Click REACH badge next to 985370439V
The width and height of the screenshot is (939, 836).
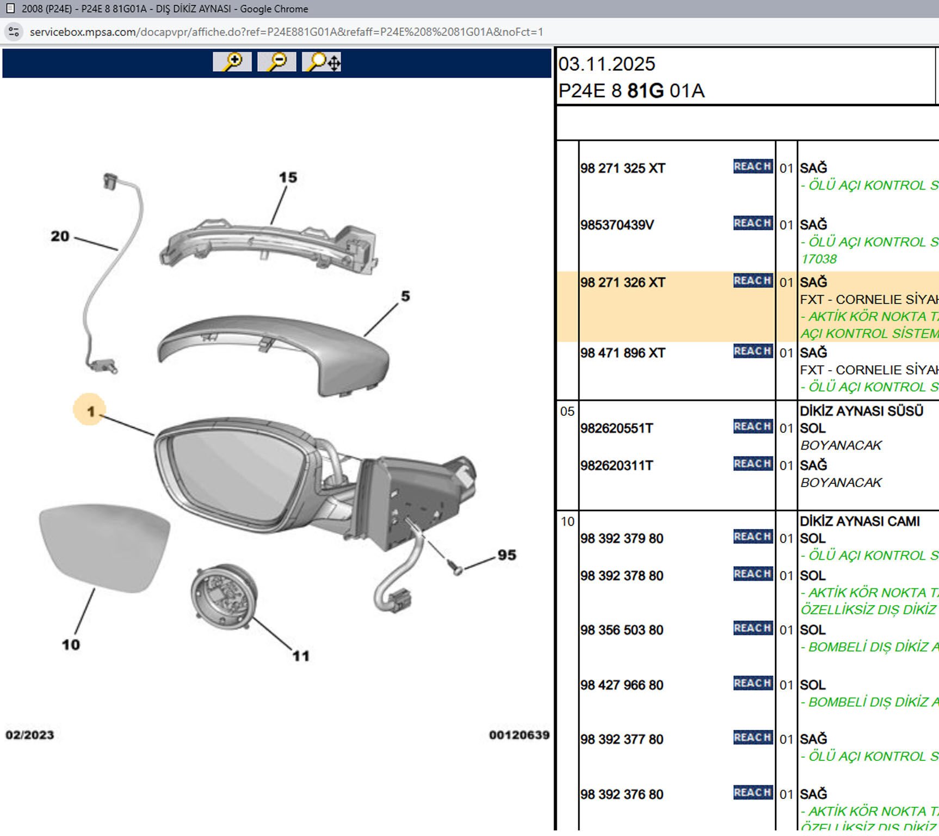pos(753,223)
